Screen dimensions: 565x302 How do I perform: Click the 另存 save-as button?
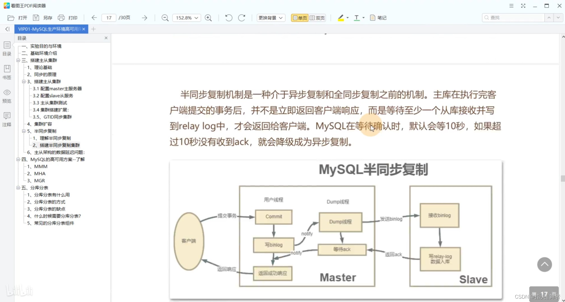43,18
